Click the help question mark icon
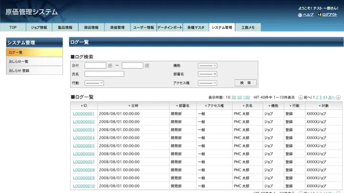The height and width of the screenshot is (193, 344). click(300, 15)
